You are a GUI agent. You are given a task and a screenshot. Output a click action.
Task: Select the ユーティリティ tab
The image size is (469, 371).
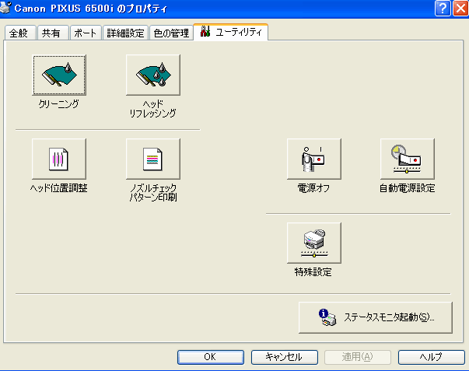point(231,32)
